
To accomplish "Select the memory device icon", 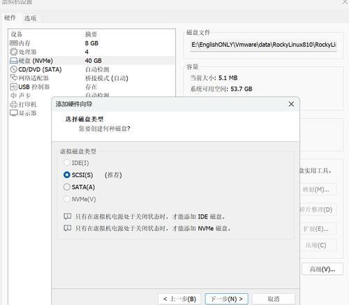I will pos(14,43).
